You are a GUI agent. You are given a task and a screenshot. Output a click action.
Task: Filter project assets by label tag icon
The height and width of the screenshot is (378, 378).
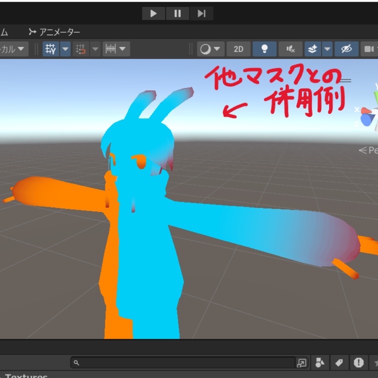[339, 362]
